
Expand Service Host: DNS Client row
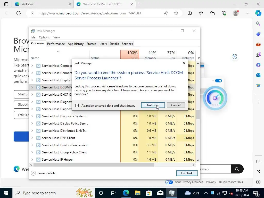click(x=32, y=138)
